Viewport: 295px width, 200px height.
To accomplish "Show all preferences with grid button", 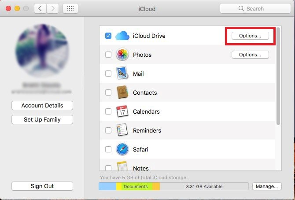I will point(70,8).
